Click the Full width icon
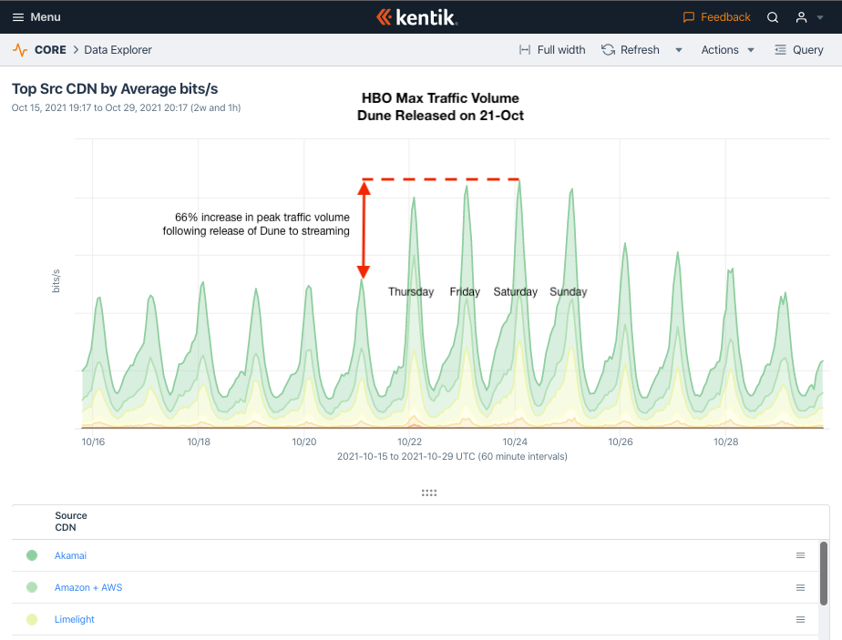Screen dimensions: 842x640 click(x=525, y=50)
